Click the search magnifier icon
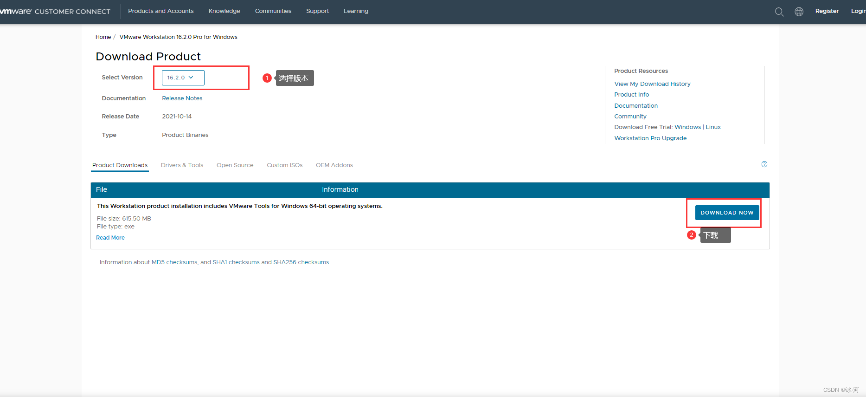The width and height of the screenshot is (866, 397). pyautogui.click(x=779, y=12)
